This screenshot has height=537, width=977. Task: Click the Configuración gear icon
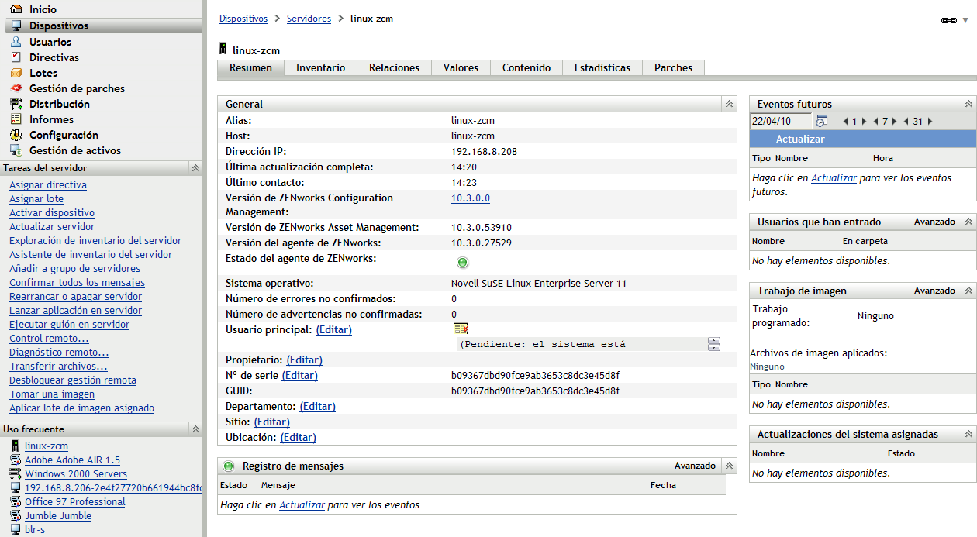click(x=16, y=135)
